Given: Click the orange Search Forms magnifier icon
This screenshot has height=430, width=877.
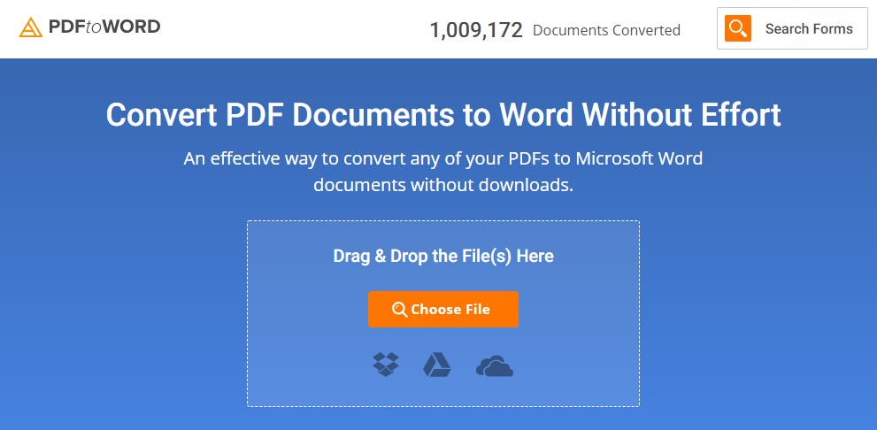Looking at the screenshot, I should (x=738, y=28).
